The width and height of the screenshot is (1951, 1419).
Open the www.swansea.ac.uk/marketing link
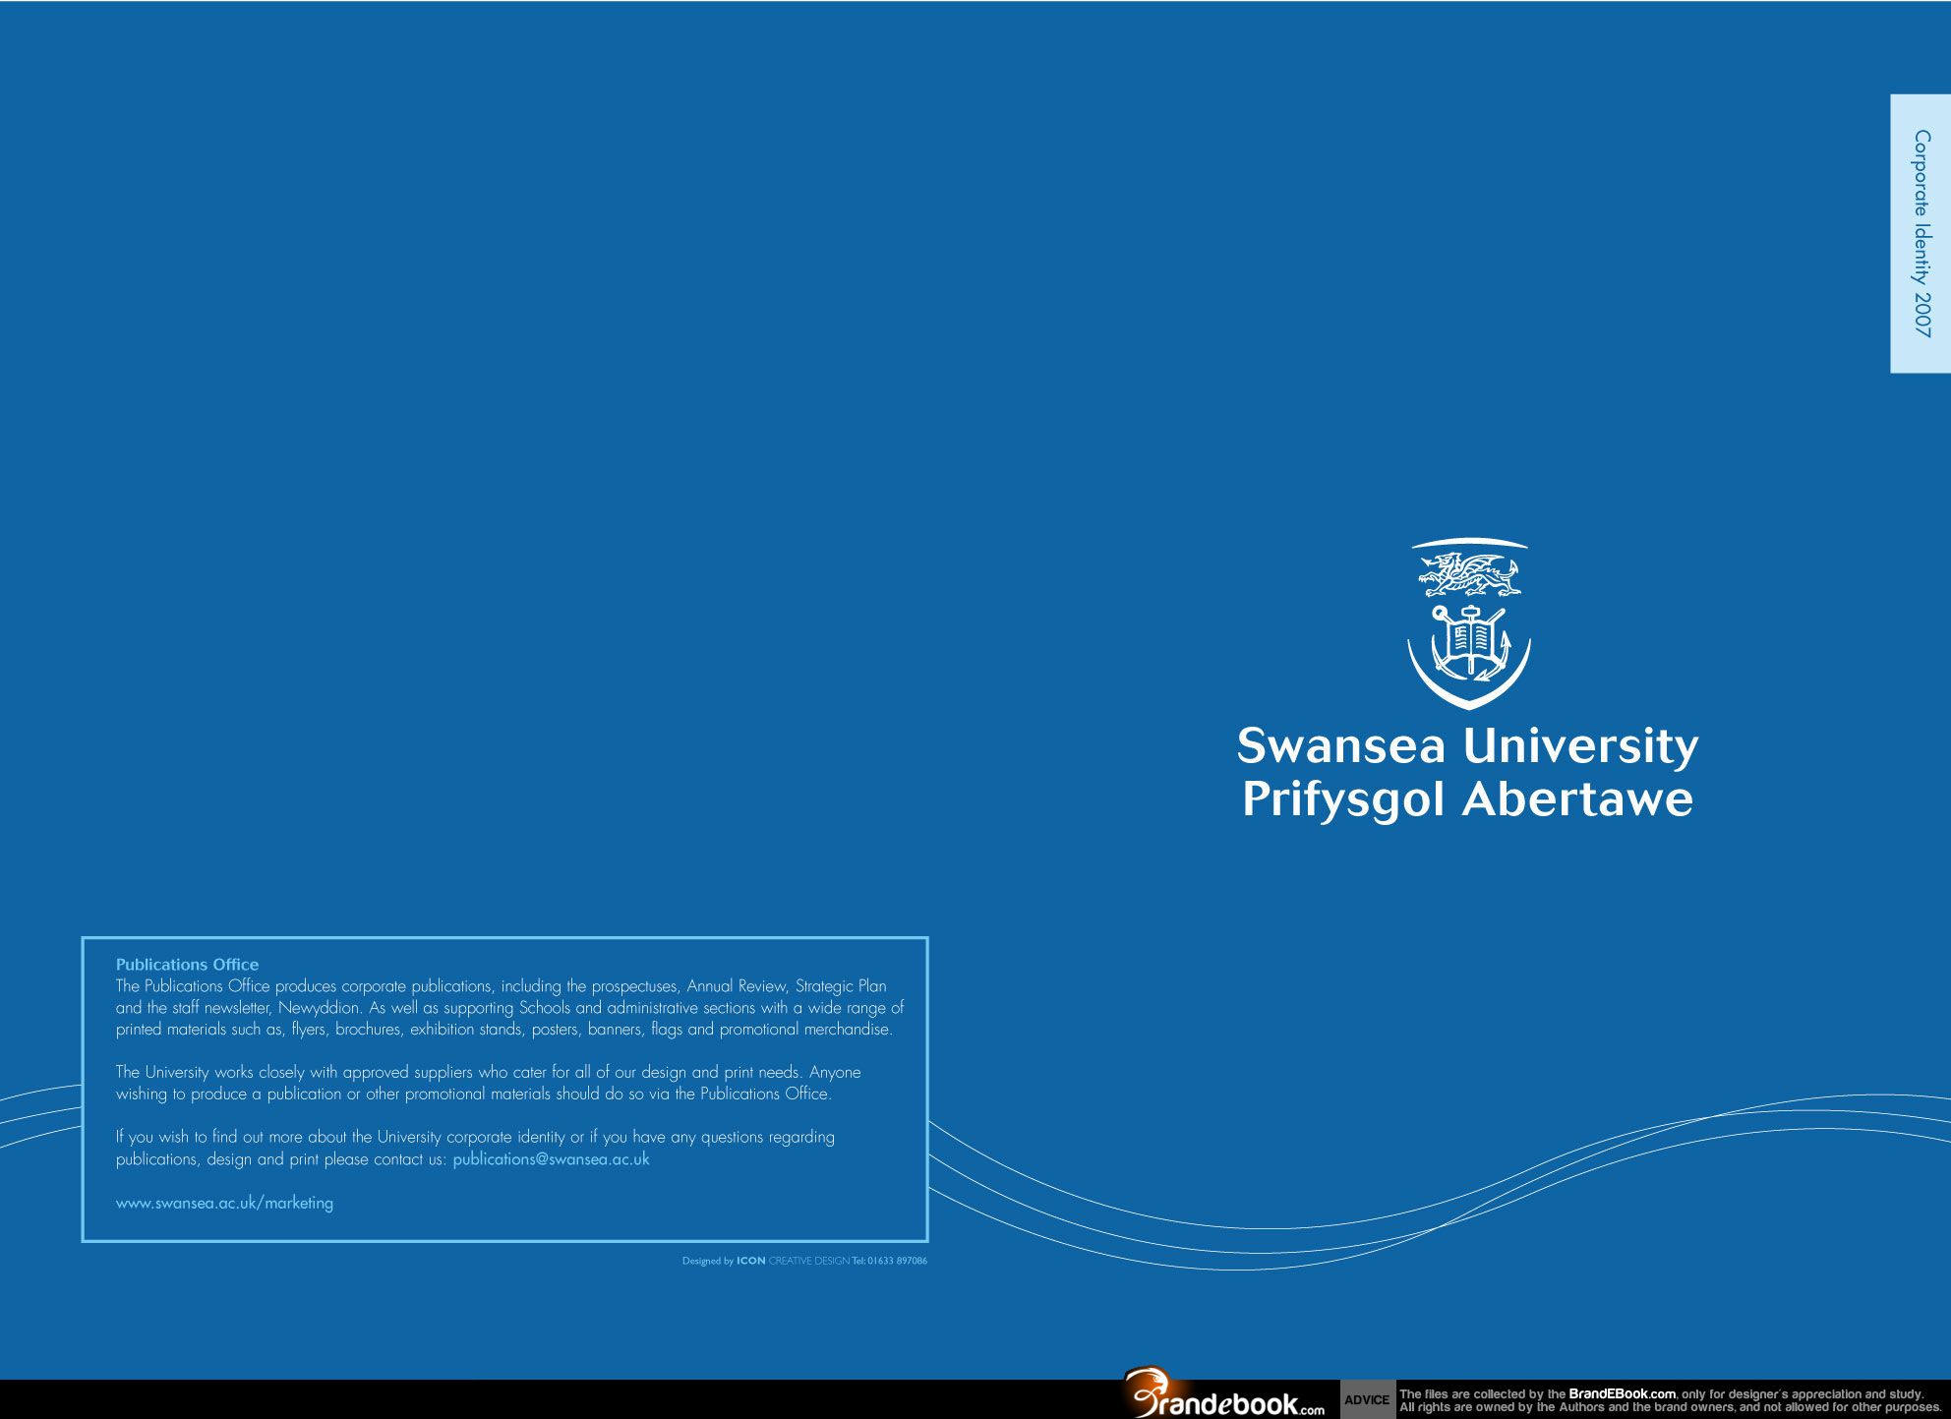pyautogui.click(x=224, y=1203)
